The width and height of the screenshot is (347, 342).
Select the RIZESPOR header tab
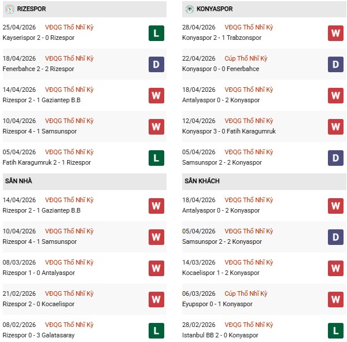[x=32, y=9]
